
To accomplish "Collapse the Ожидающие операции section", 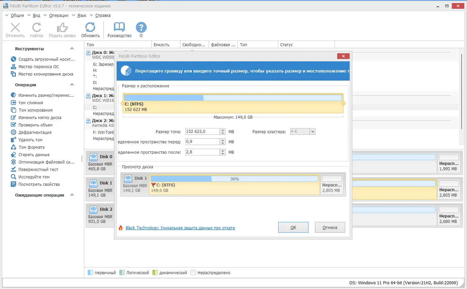I will (72, 195).
